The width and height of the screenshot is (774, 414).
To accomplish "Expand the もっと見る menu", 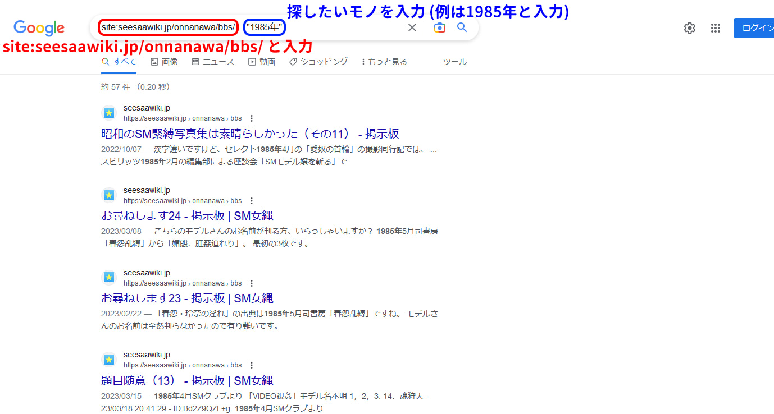I will click(385, 62).
